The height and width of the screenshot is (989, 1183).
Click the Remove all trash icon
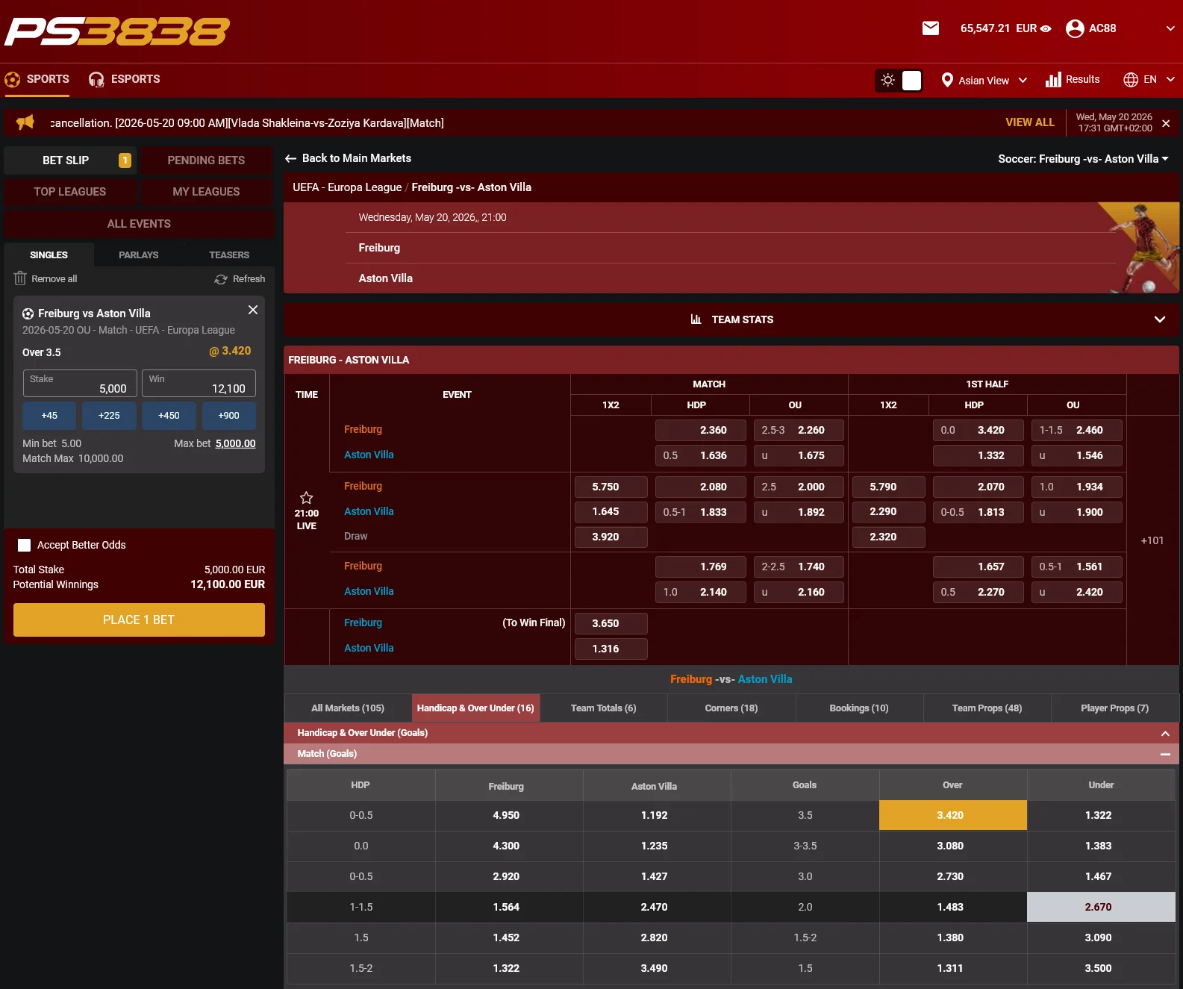pyautogui.click(x=20, y=278)
